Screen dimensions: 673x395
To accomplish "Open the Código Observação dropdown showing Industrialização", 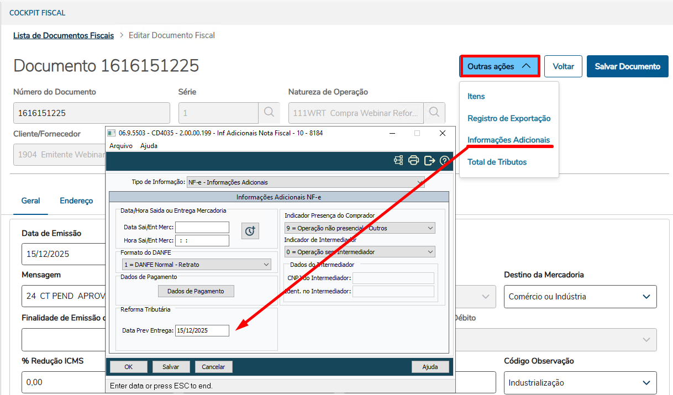I will (646, 382).
